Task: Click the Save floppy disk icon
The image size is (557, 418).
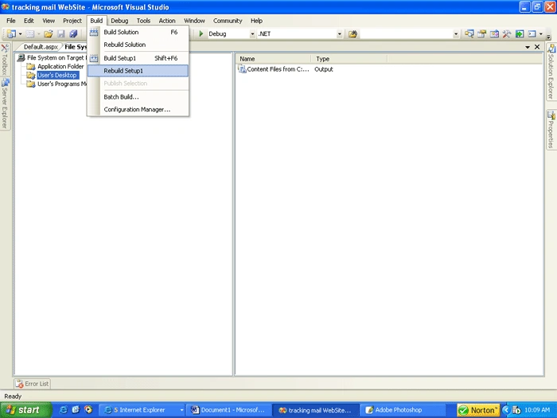Action: point(61,33)
